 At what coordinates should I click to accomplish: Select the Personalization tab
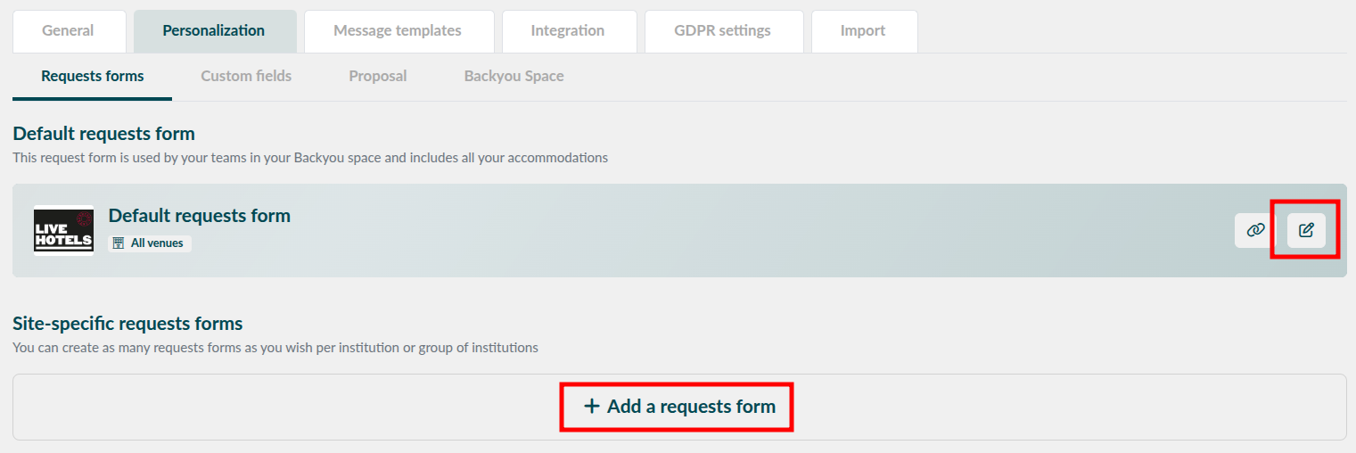(214, 30)
